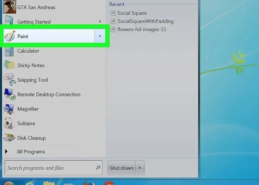Open the File Explorer folder on taskbar
This screenshot has height=185, width=259.
point(48,183)
